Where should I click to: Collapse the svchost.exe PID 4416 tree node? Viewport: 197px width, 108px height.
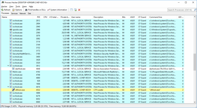(x=8, y=87)
